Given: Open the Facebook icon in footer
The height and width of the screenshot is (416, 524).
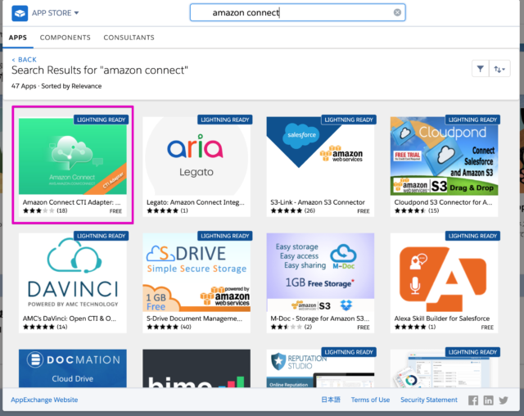Looking at the screenshot, I should 473,400.
